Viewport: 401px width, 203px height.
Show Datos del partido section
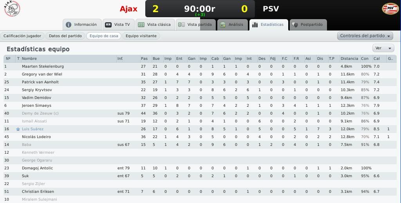(x=65, y=36)
